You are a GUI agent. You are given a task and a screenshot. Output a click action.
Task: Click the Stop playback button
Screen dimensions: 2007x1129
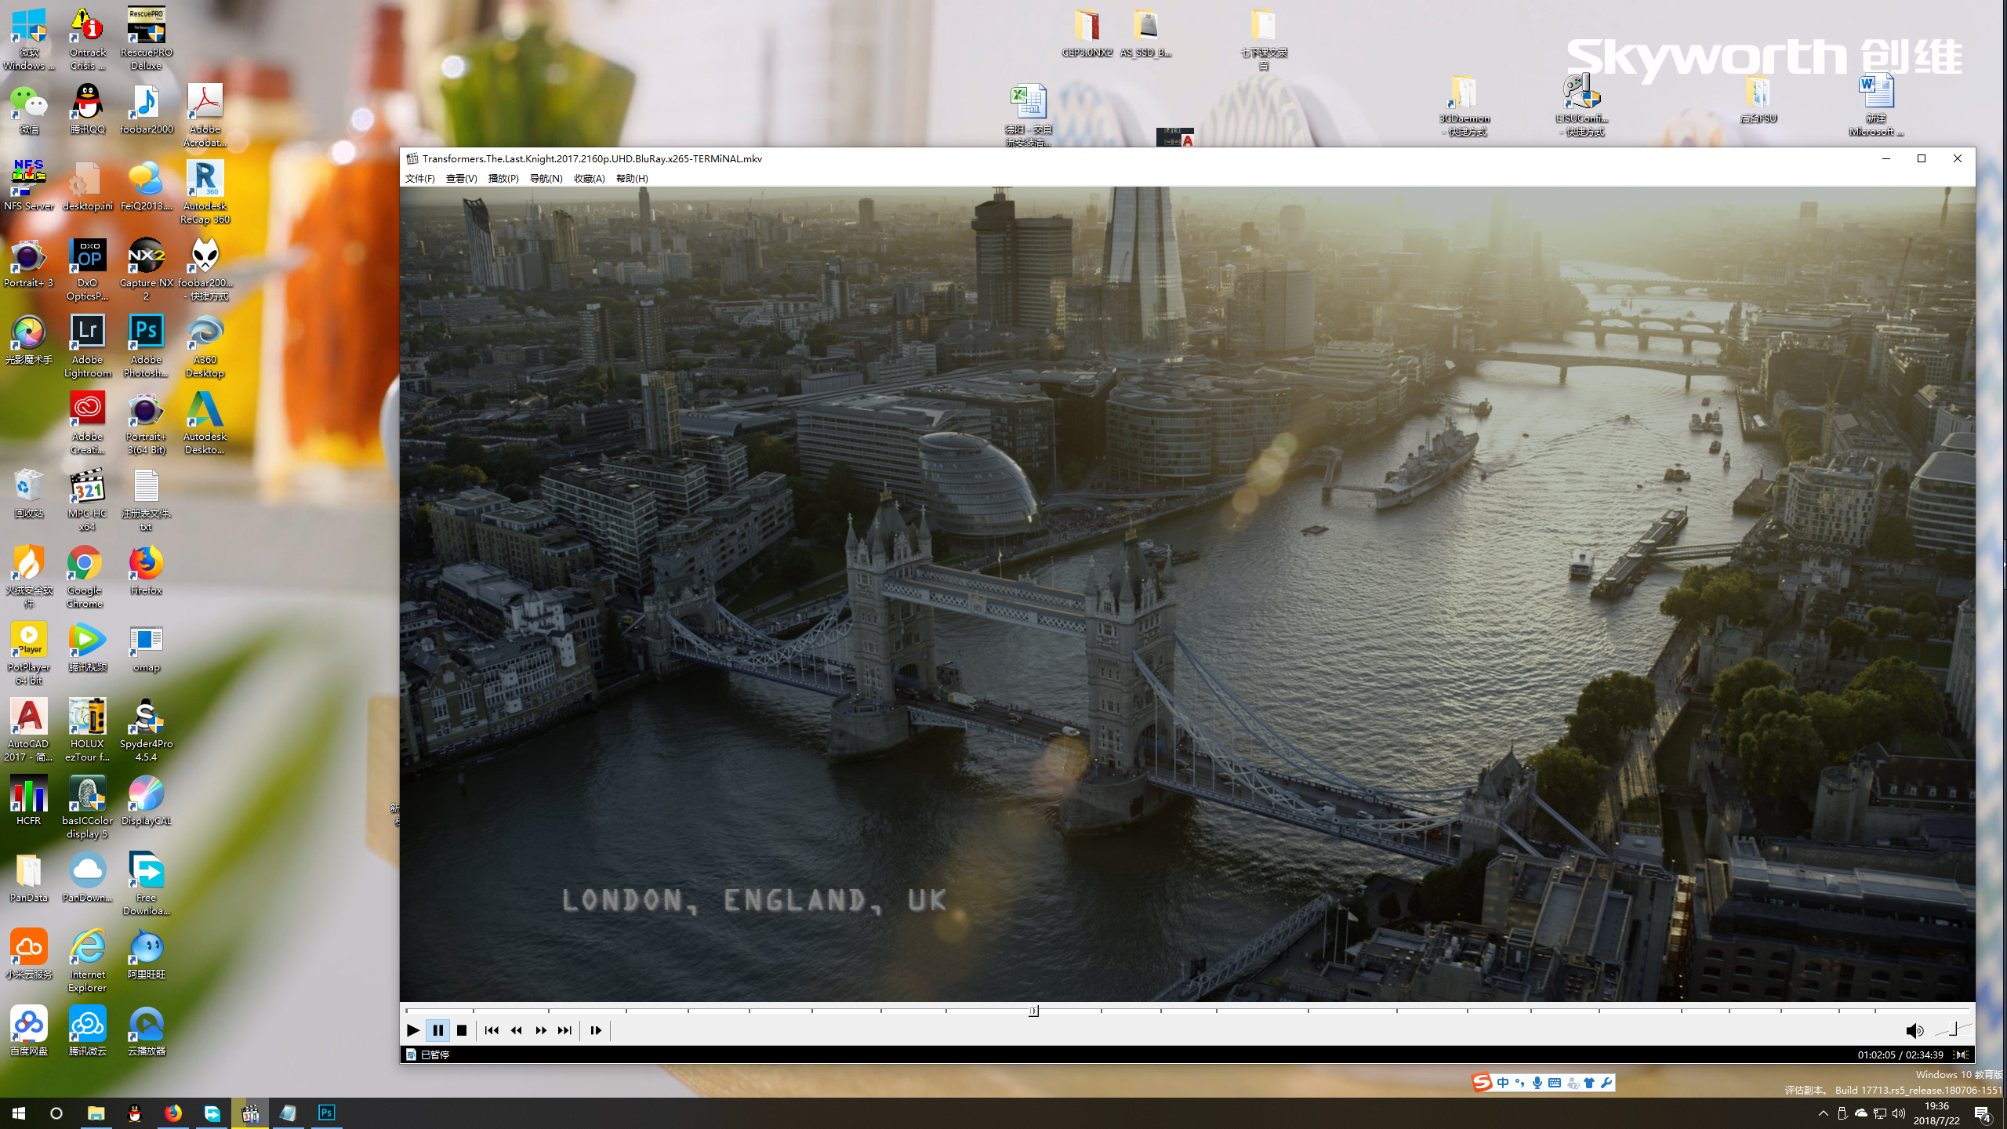(x=462, y=1030)
